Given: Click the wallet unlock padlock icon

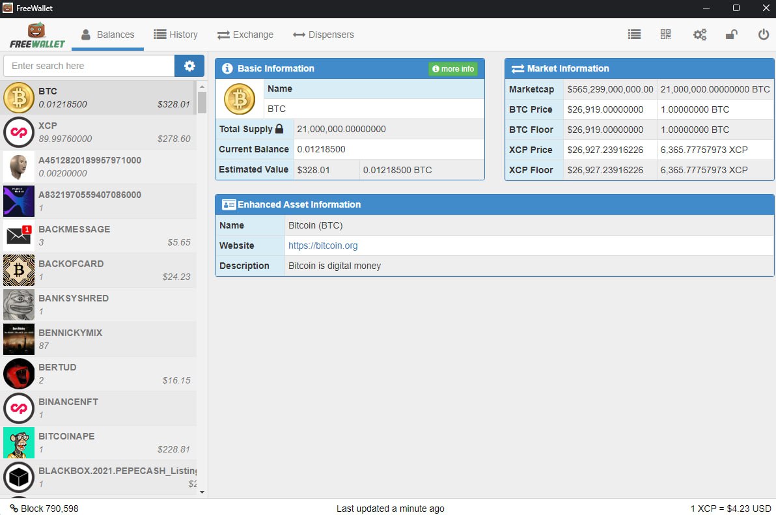Looking at the screenshot, I should tap(731, 34).
